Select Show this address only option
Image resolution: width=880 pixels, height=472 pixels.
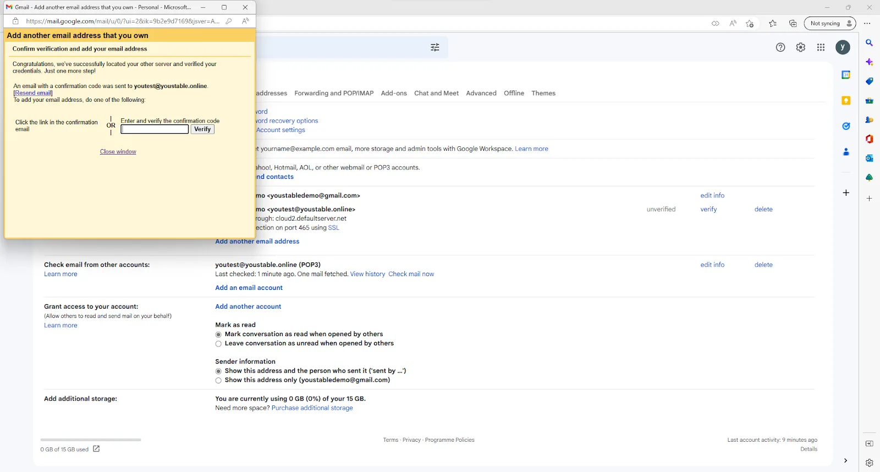pyautogui.click(x=218, y=381)
